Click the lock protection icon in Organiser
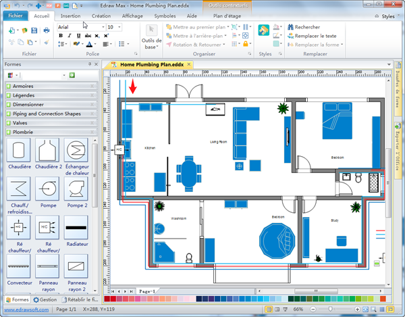Viewport: 405px width, 317px height. (x=246, y=44)
